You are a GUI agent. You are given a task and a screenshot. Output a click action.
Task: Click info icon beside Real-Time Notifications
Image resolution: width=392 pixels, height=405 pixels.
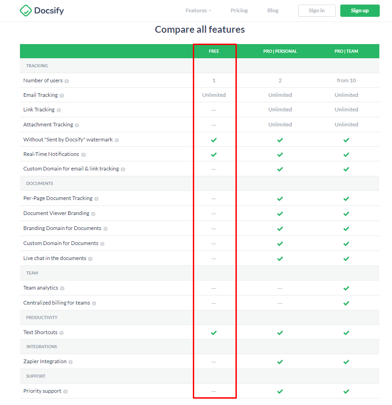83,155
